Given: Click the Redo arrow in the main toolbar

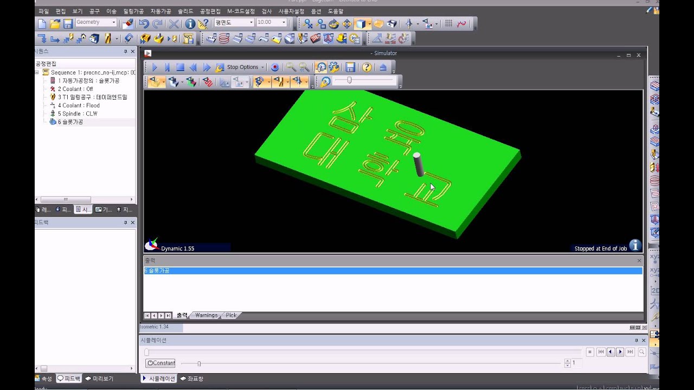Looking at the screenshot, I should click(x=157, y=23).
